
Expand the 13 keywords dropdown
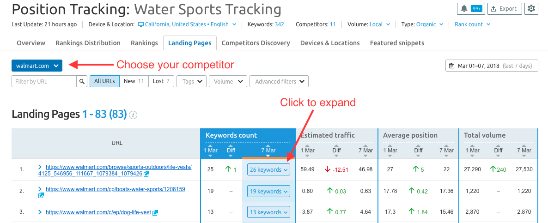tap(268, 212)
